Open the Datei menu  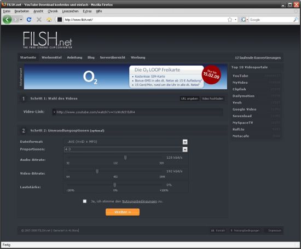click(x=7, y=11)
